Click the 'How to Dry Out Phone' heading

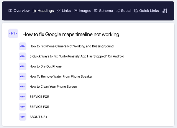pos(45,66)
